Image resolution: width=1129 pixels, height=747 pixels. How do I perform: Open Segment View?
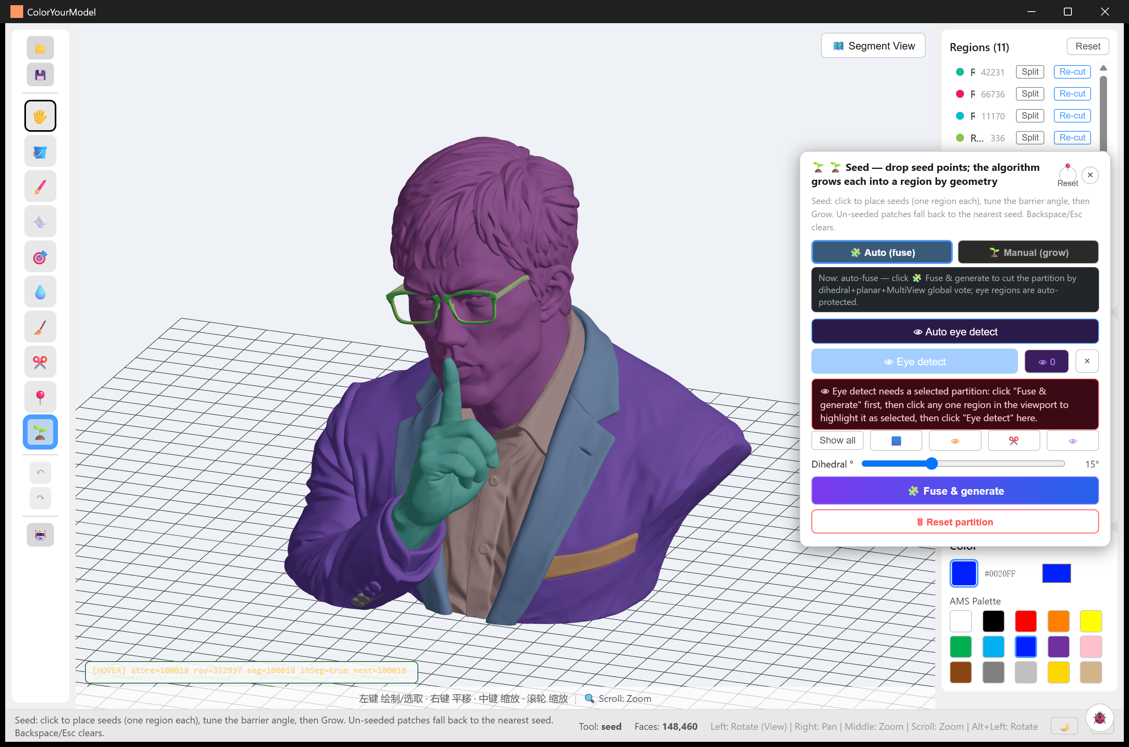pyautogui.click(x=873, y=46)
